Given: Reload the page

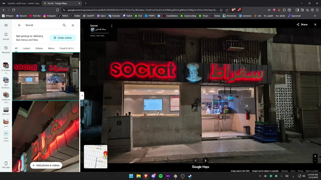Looking at the screenshot, I should (14, 10).
